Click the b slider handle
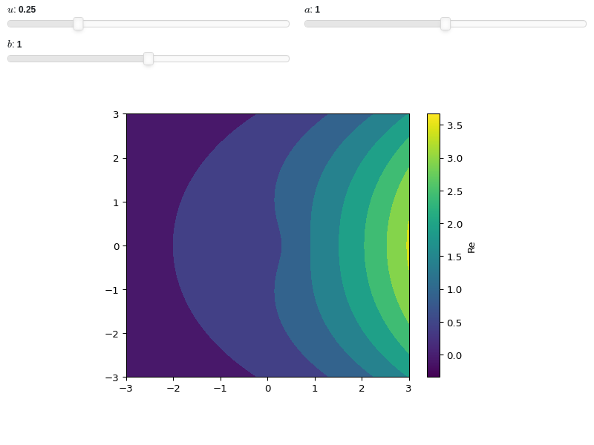The height and width of the screenshot is (445, 594). (148, 59)
